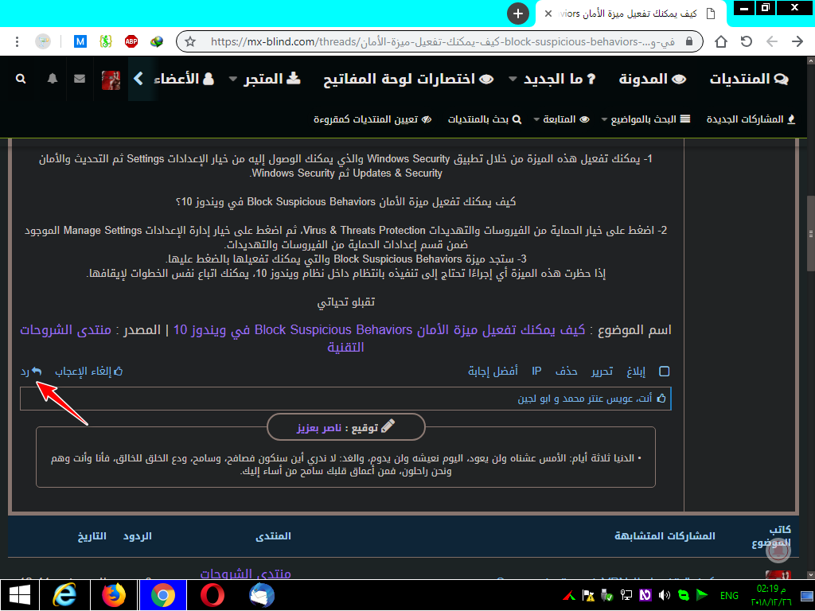The height and width of the screenshot is (611, 815).
Task: Click the user avatar in navbar
Action: [111, 80]
